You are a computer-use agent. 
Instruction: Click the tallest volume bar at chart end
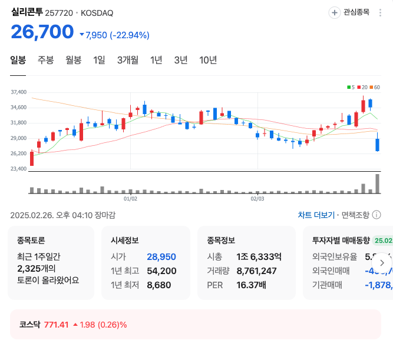click(x=377, y=183)
